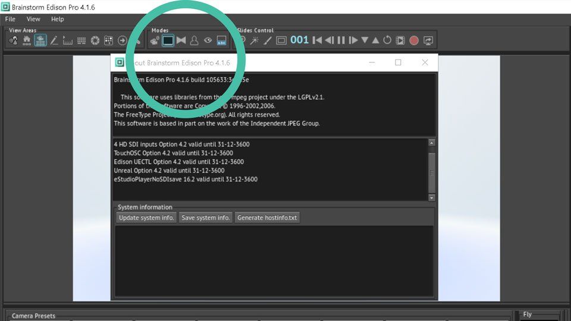Screen dimensions: 571x321
Task: Select the '4 HD SDI inputs Option 4.2' line
Action: 182,144
